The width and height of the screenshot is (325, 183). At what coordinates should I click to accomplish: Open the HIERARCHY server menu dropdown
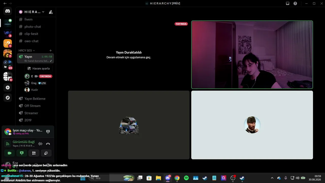pyautogui.click(x=32, y=12)
